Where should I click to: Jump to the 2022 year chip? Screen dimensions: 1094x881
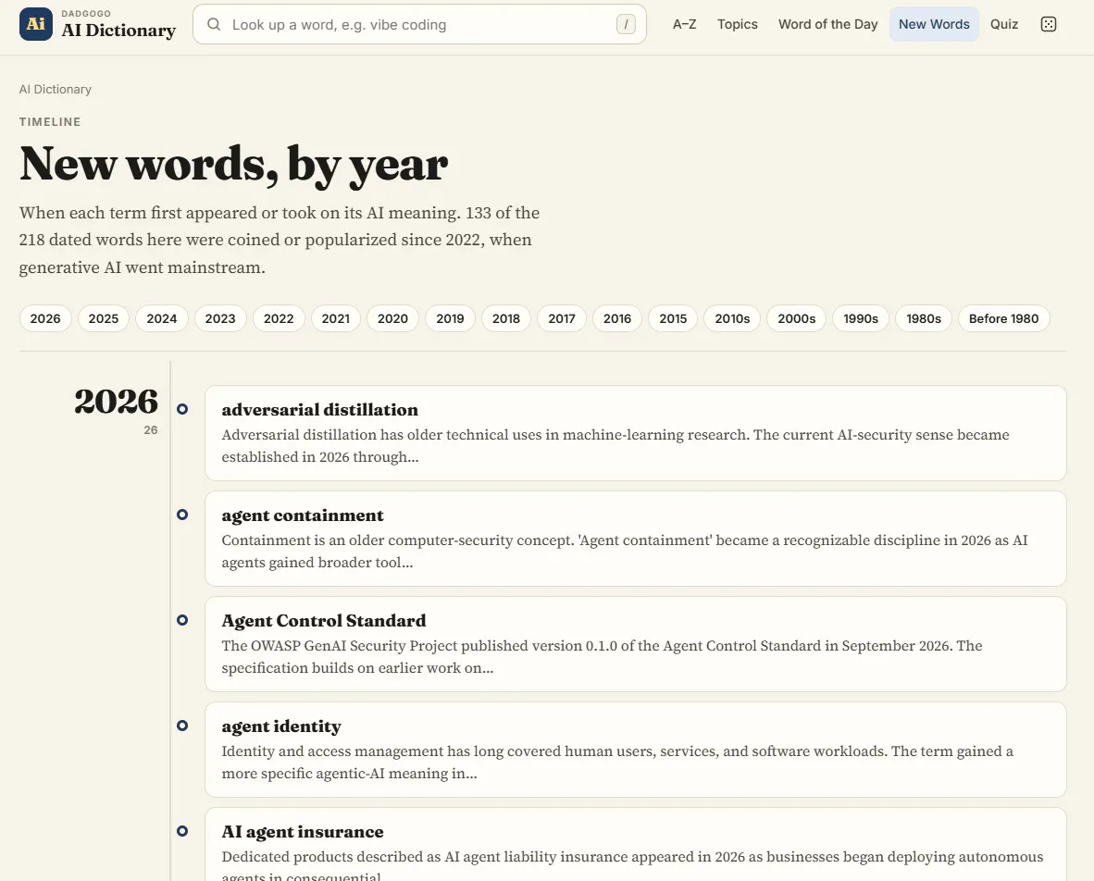(279, 318)
